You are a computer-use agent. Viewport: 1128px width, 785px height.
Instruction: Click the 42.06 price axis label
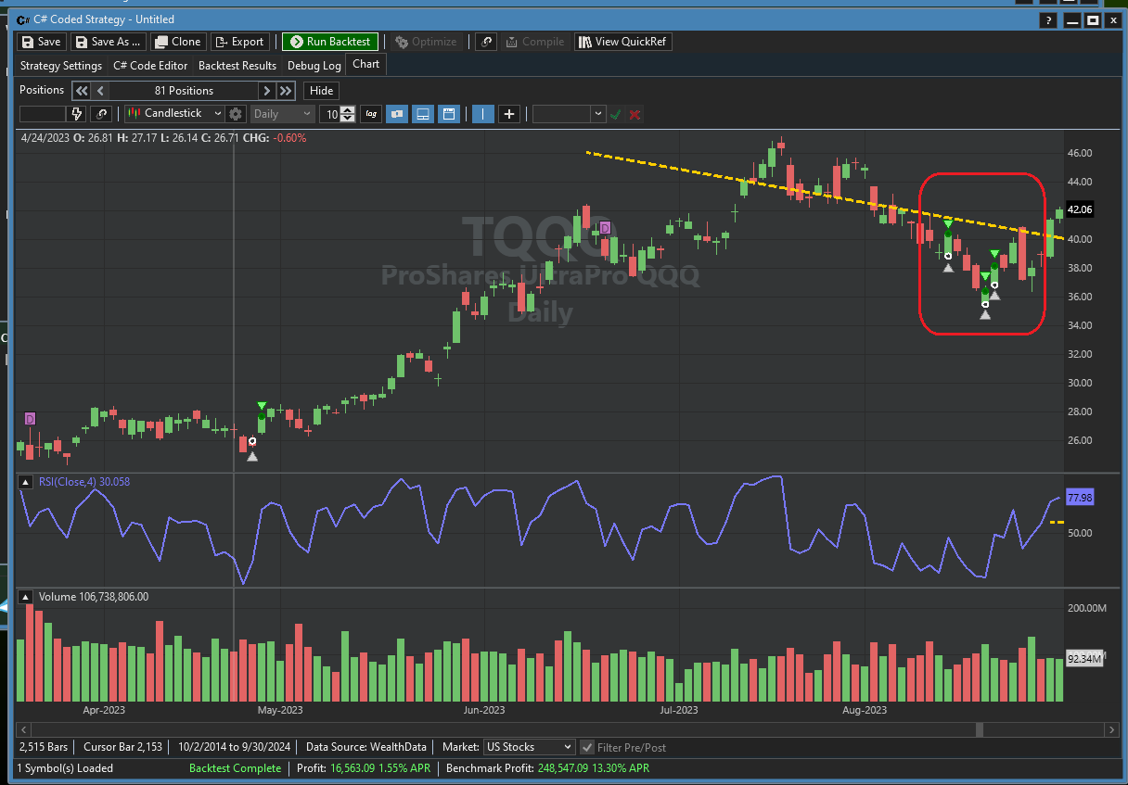coord(1080,209)
